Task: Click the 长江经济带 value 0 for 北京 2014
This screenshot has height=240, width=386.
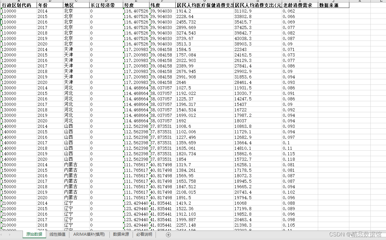Action: [106, 11]
